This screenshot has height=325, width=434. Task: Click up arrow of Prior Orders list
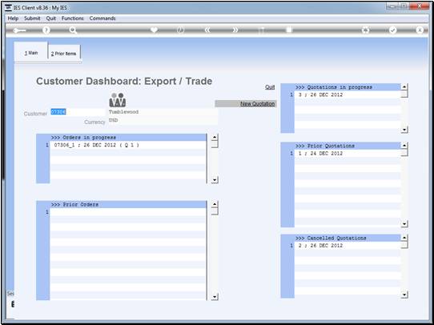[x=215, y=204]
